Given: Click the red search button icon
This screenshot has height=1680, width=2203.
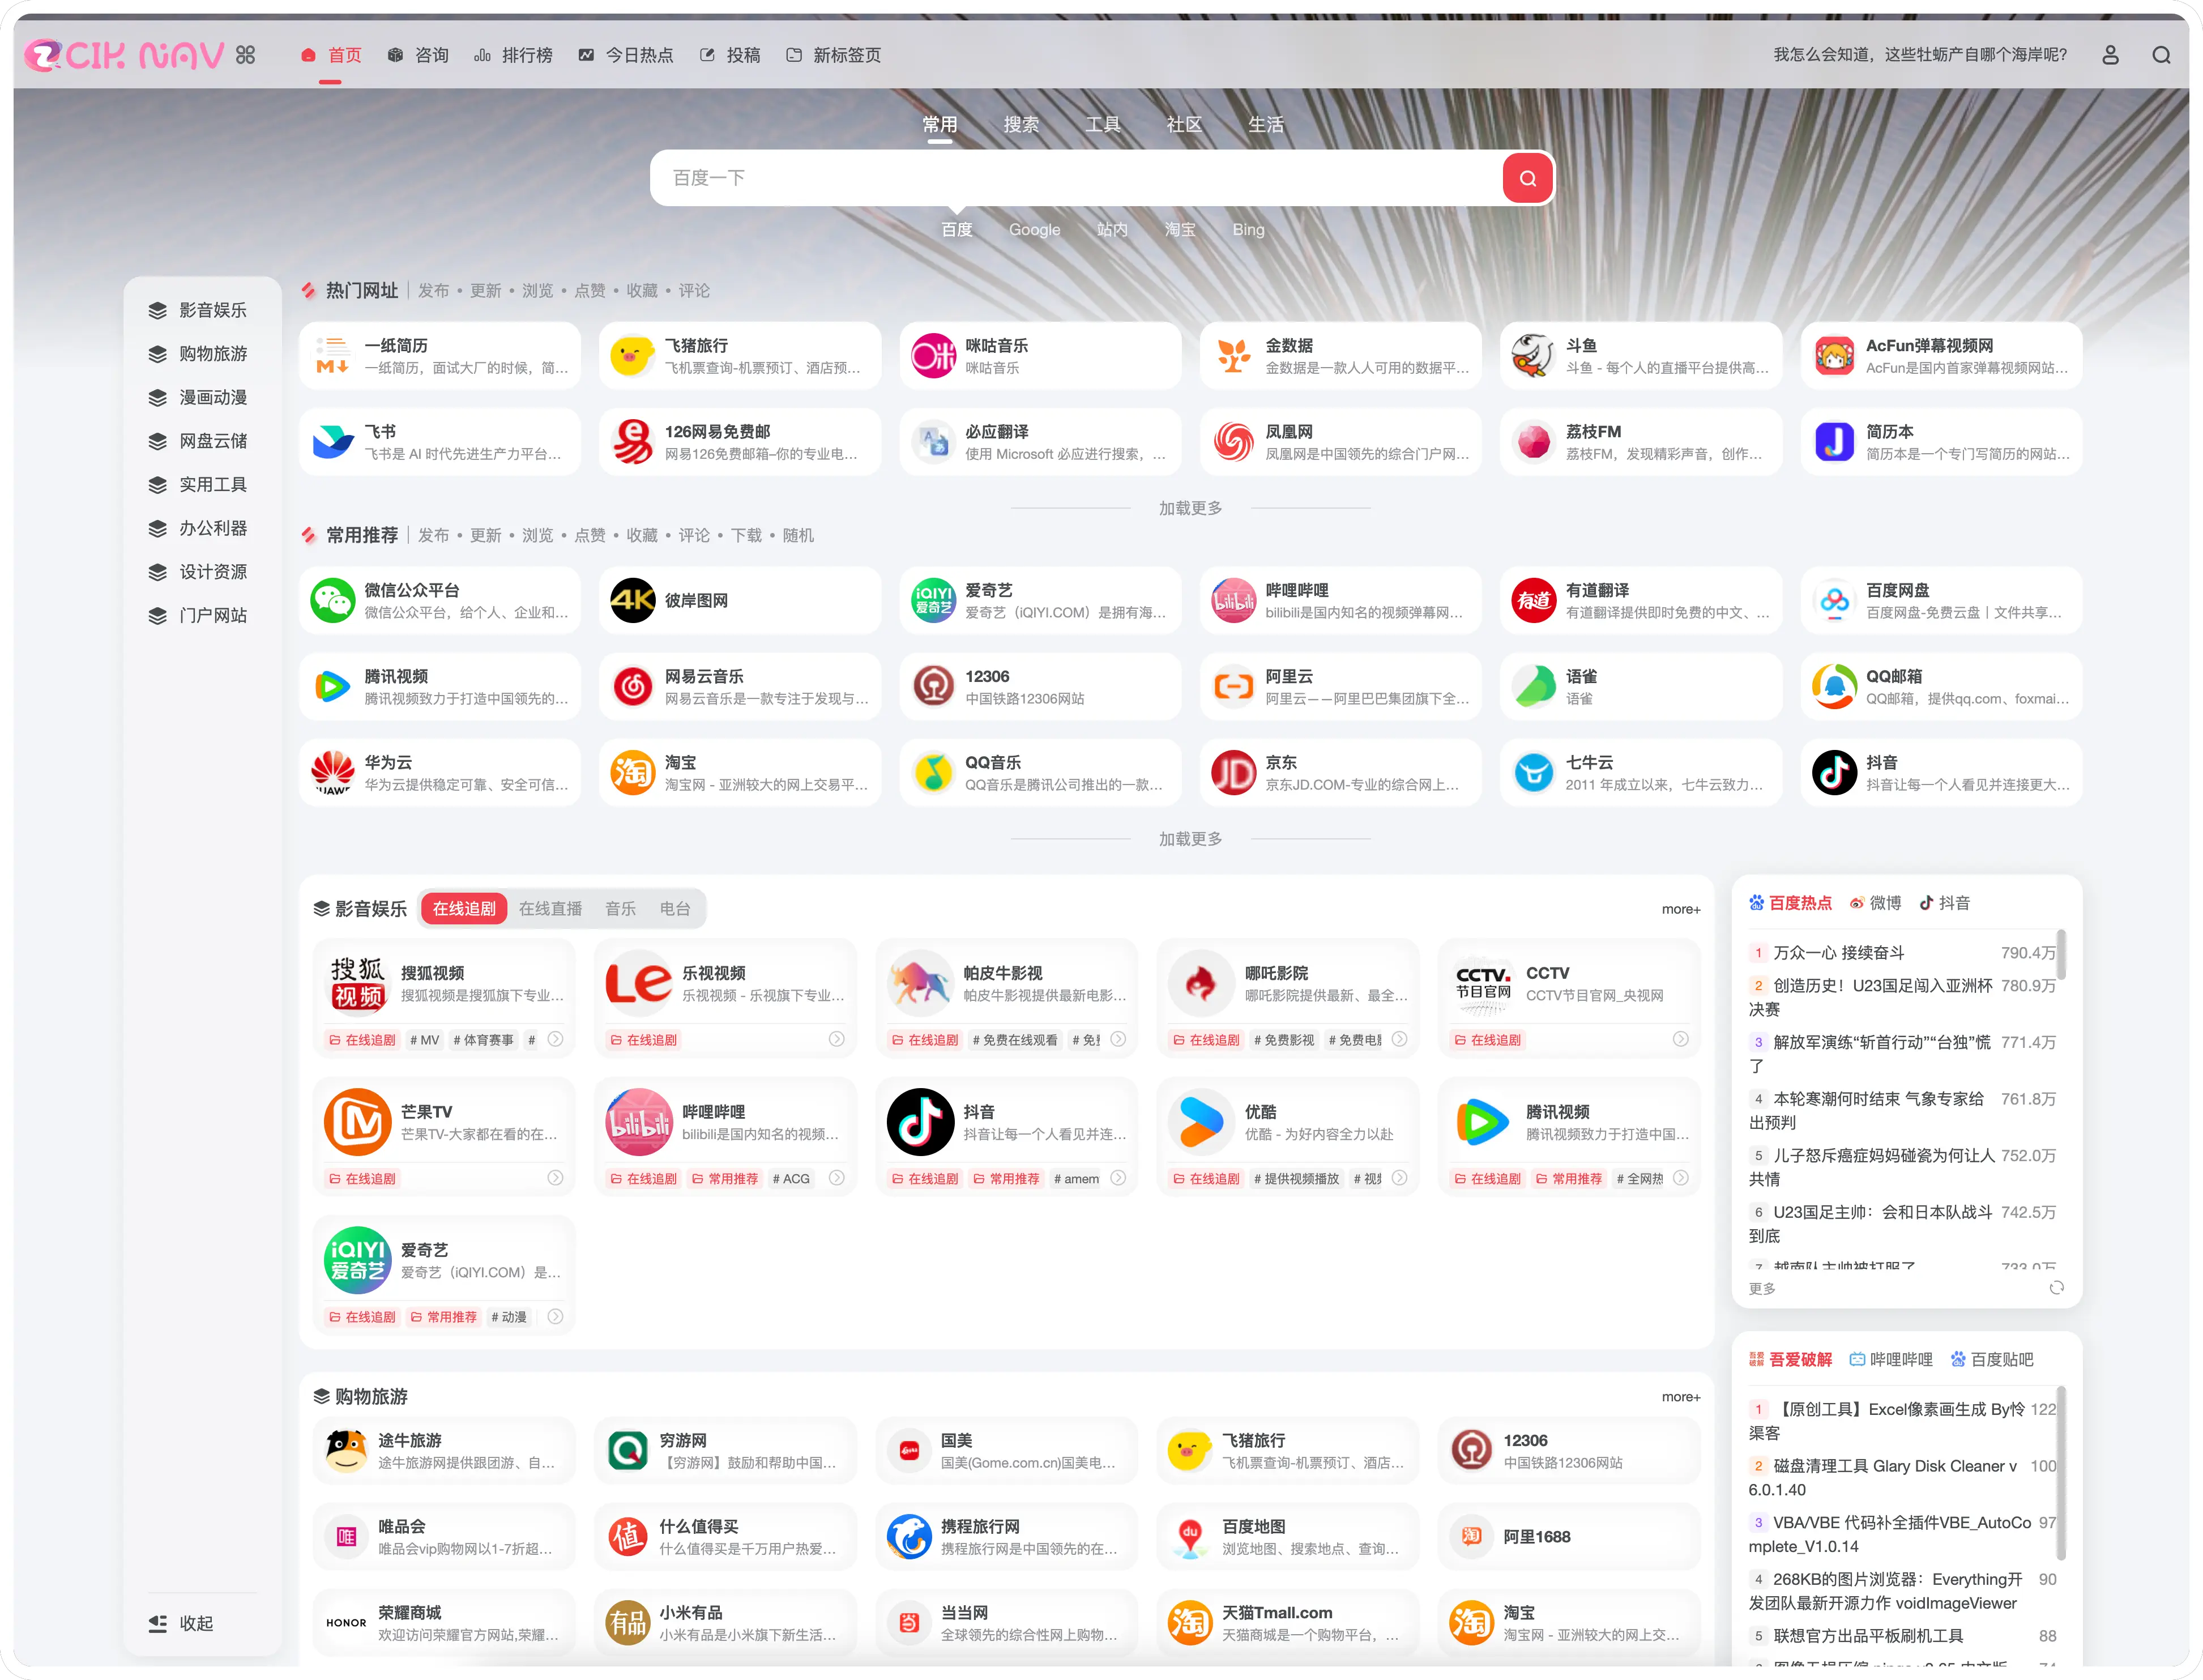Looking at the screenshot, I should [x=1527, y=178].
